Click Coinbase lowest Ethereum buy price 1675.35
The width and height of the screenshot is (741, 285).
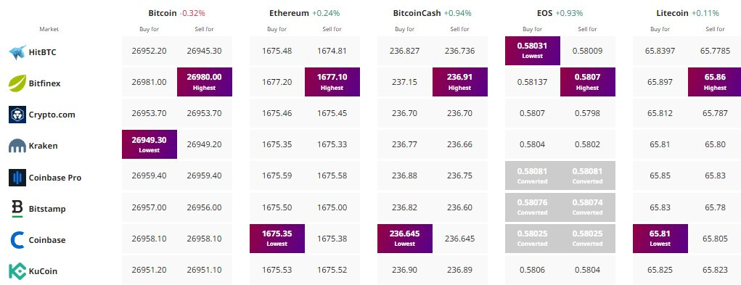coord(277,239)
